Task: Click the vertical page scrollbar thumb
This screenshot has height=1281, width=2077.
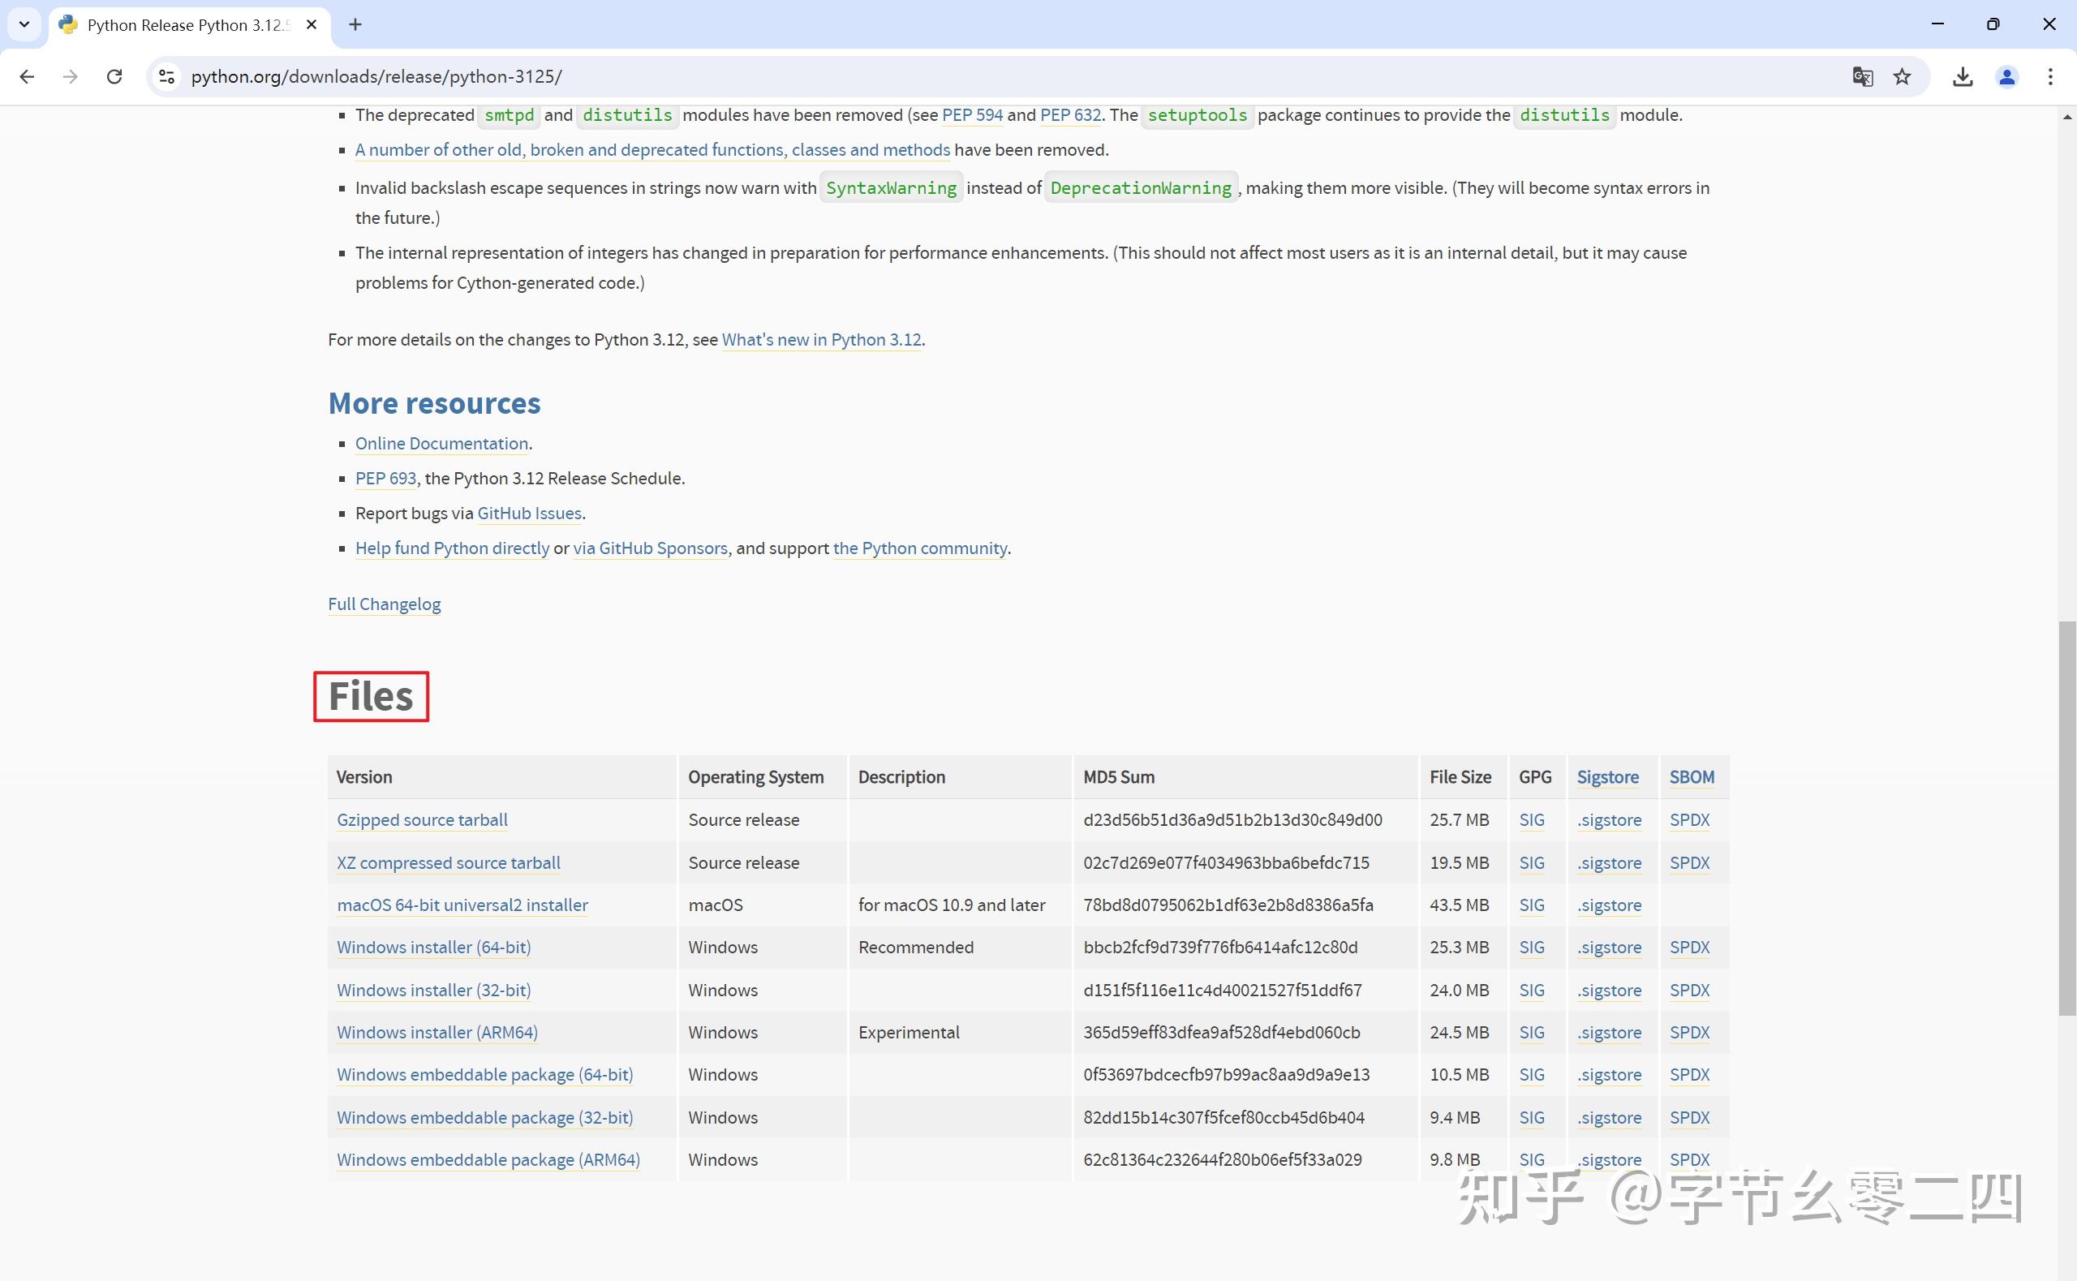Action: coord(2066,818)
